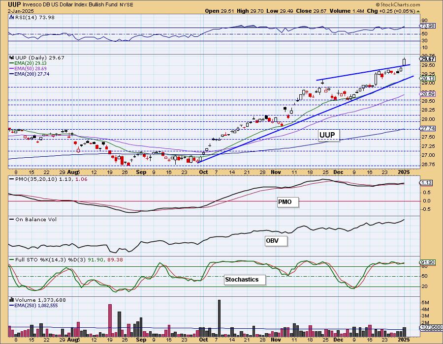Screen dimensions: 443x344
Task: Click the 73.98 RSI value tag on right axis
Action: tap(427, 26)
